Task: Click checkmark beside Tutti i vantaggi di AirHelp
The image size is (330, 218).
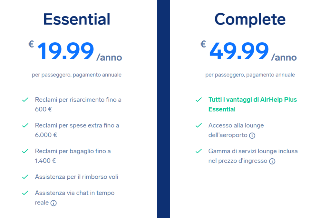Action: (x=199, y=100)
